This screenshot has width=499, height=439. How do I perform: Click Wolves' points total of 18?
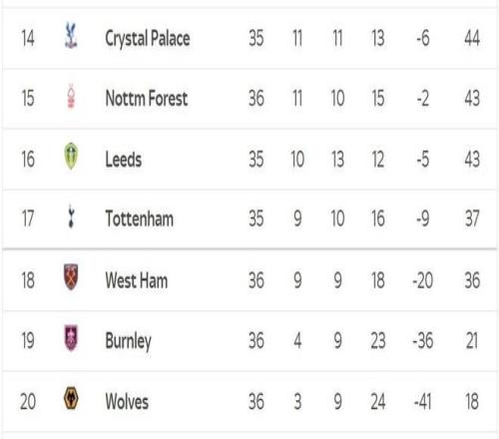[x=472, y=401]
